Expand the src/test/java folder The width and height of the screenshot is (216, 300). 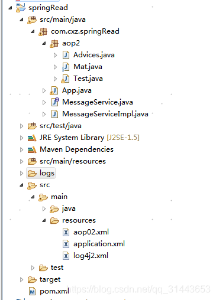[x=21, y=126]
